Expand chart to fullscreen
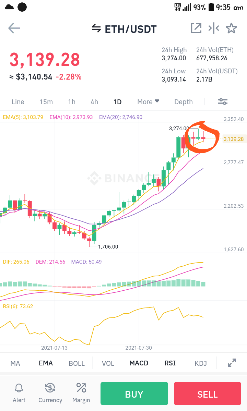Image resolution: width=247 pixels, height=411 pixels. (232, 363)
